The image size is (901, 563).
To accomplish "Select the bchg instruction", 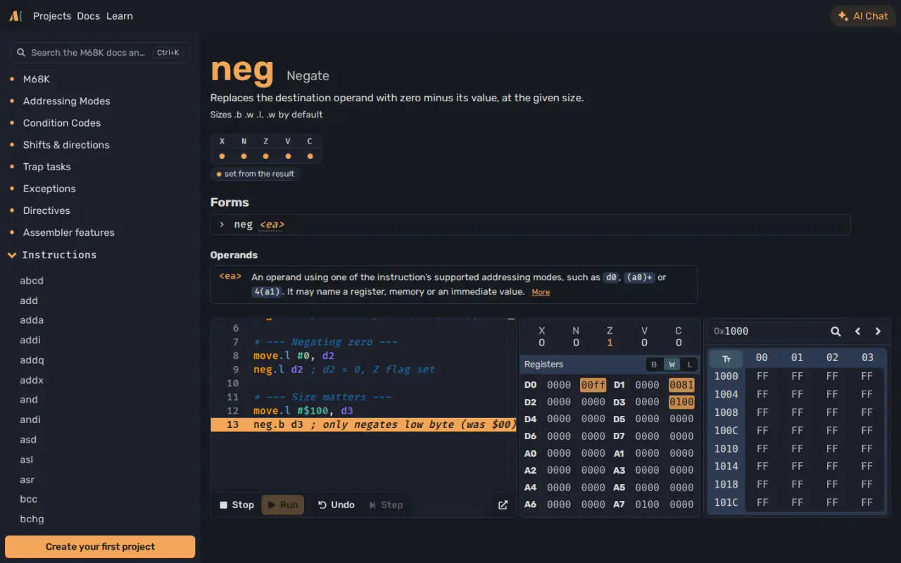I will [x=32, y=519].
